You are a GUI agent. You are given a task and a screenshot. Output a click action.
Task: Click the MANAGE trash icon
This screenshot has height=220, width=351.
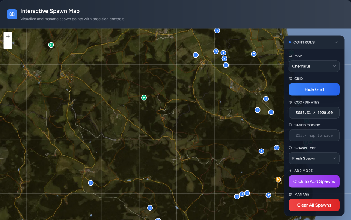290,194
